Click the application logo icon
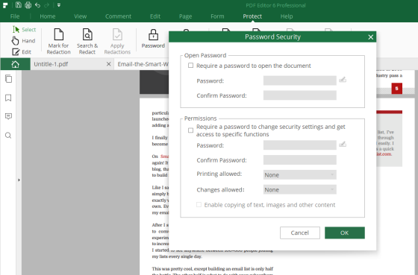Screen dimensions: 418x275 [5, 5]
